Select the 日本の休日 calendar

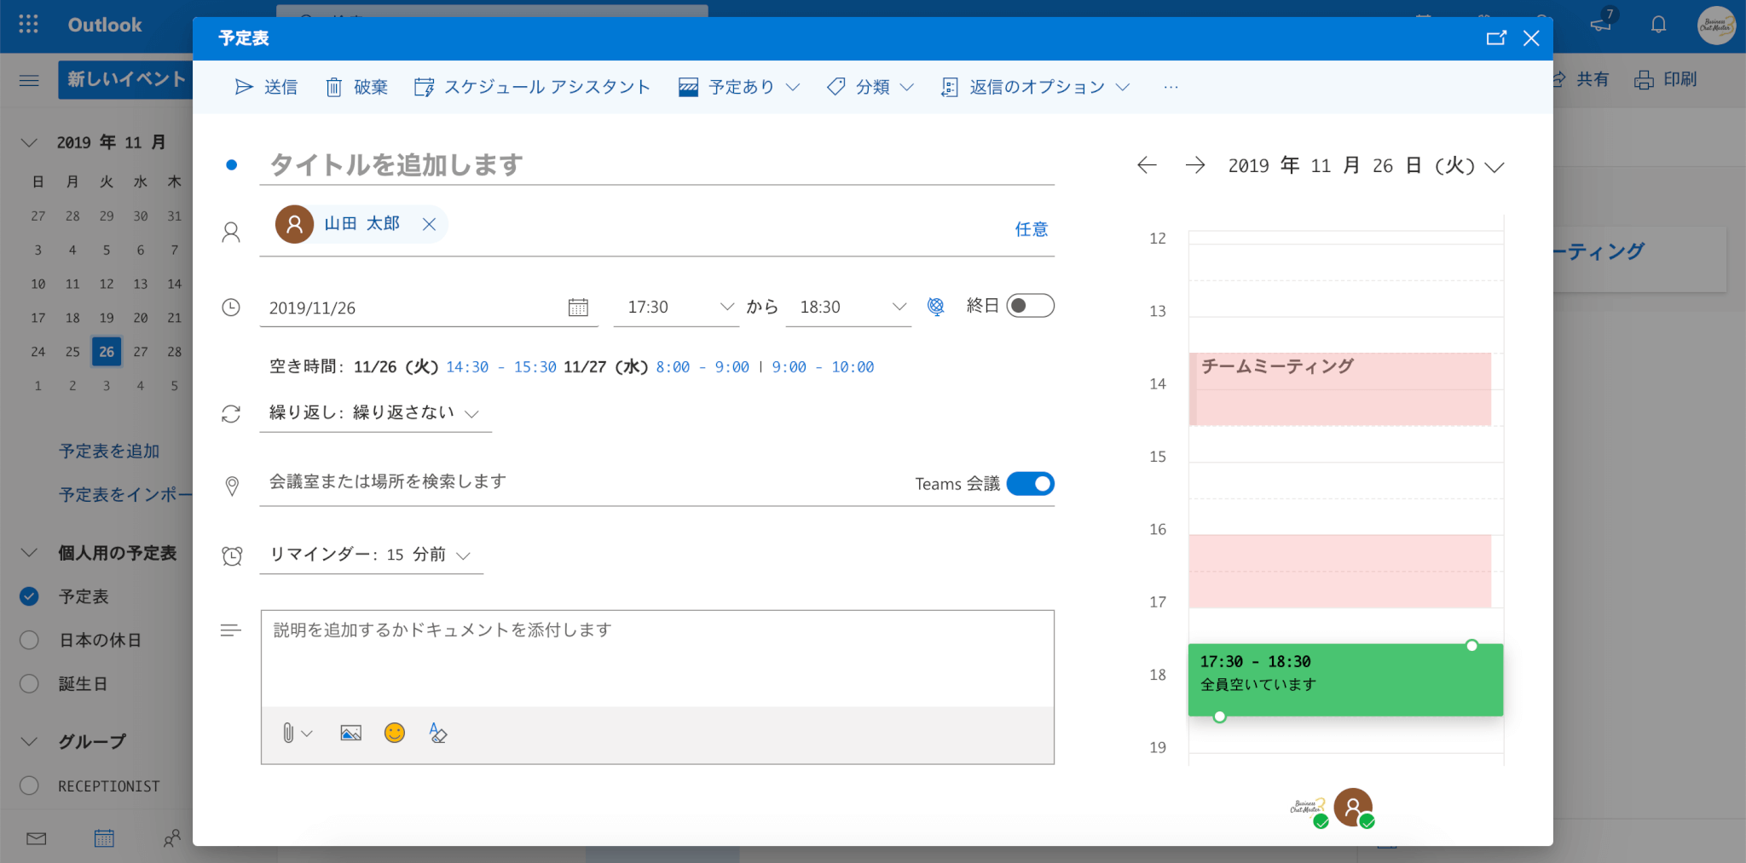coord(29,640)
